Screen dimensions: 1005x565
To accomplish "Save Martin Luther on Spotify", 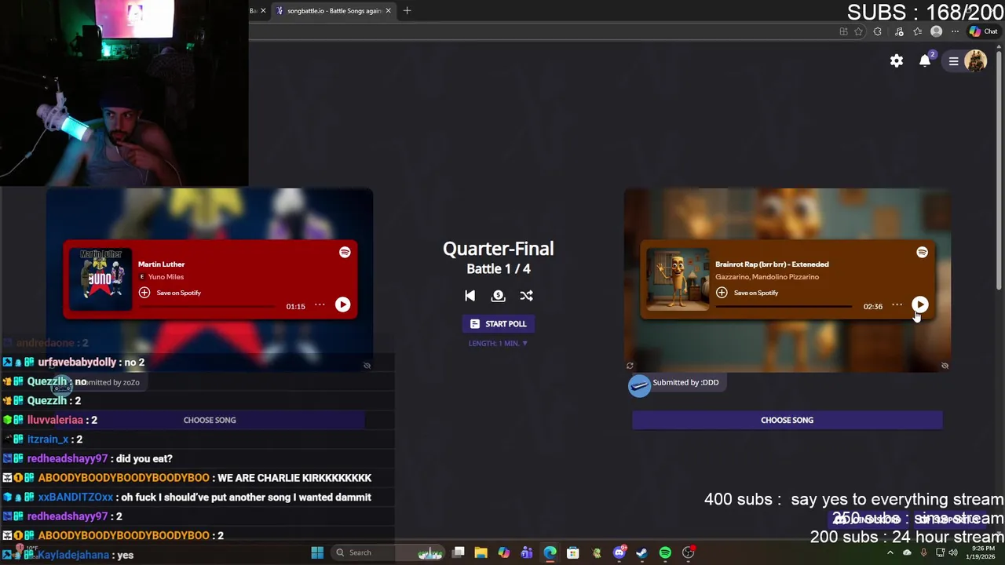I will coord(170,293).
